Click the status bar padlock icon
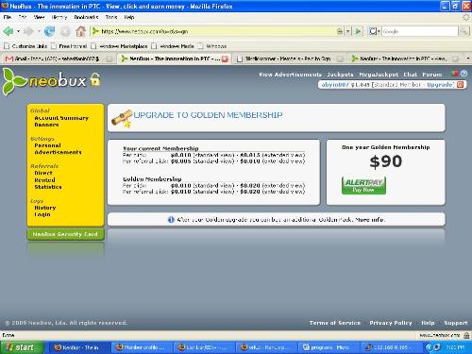 coord(466,335)
